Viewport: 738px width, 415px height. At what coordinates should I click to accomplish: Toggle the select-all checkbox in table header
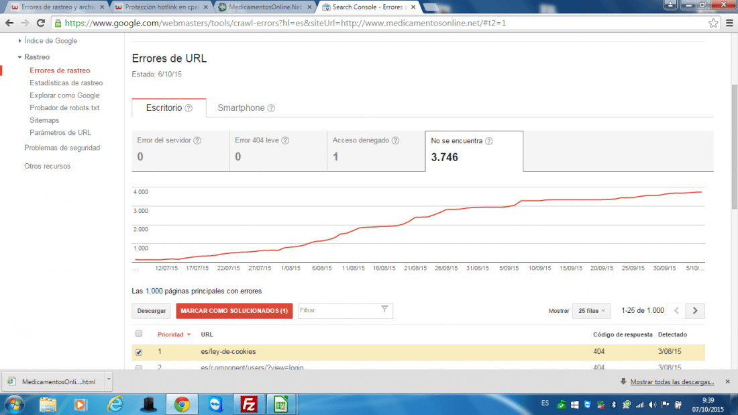tap(139, 334)
